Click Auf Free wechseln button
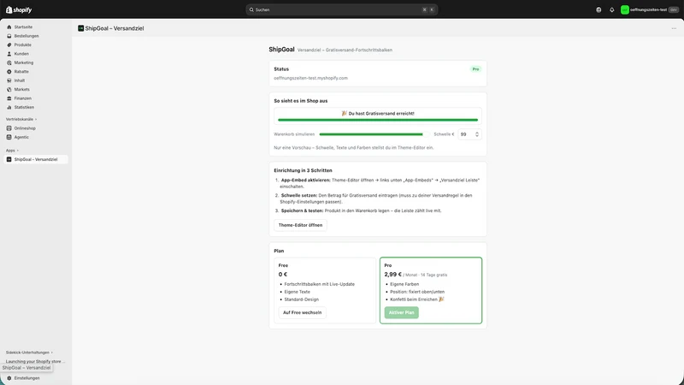The height and width of the screenshot is (385, 684). (x=303, y=312)
